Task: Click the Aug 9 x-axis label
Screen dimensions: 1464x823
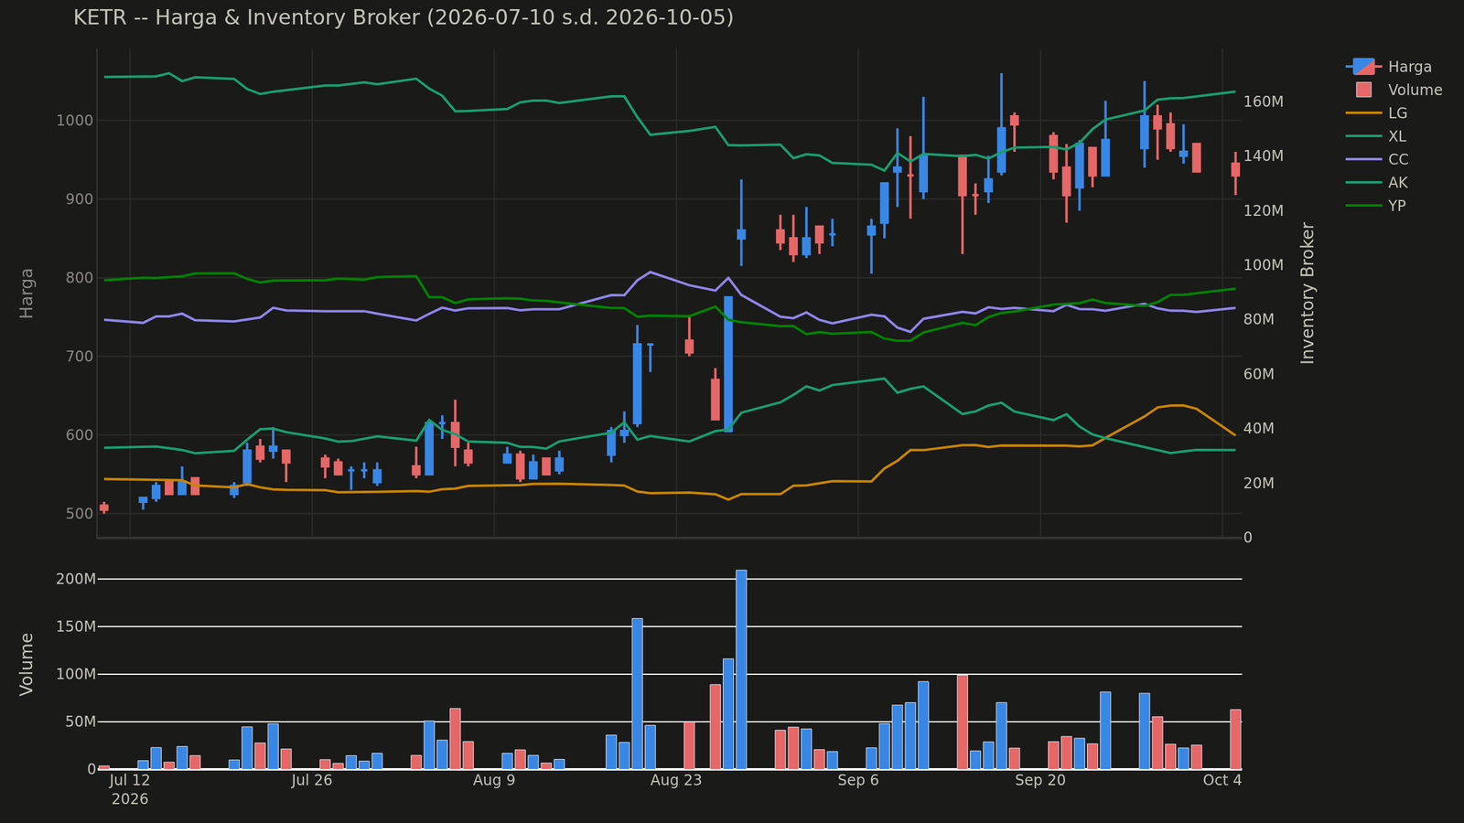Action: (493, 780)
